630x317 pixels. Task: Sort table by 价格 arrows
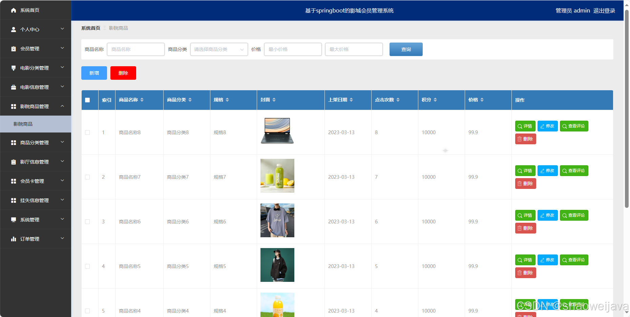pyautogui.click(x=482, y=100)
